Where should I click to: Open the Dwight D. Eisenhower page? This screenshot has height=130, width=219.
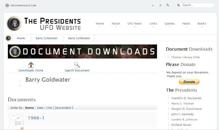[x=187, y=109]
